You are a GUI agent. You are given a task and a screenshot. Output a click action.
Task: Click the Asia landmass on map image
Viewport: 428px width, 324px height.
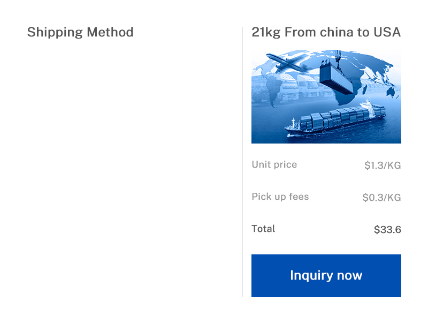(x=374, y=64)
